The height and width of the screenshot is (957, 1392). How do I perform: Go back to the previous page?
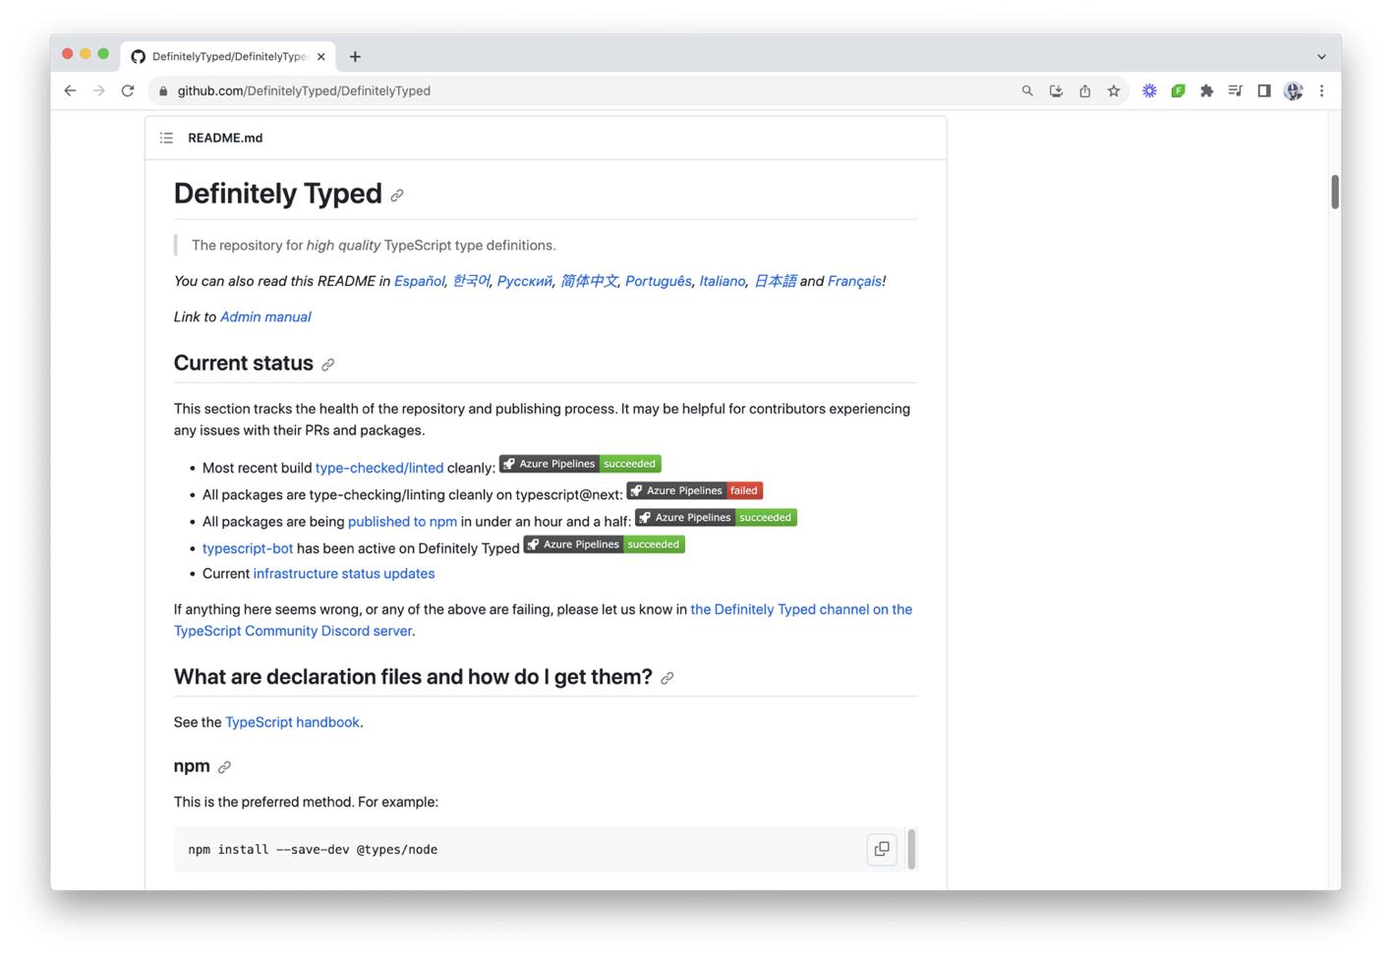(70, 90)
